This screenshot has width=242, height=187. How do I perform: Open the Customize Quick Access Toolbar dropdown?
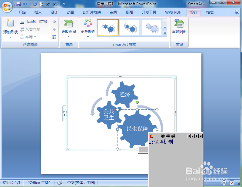click(64, 4)
